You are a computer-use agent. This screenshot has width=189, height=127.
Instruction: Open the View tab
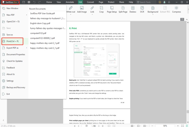click(59, 2)
